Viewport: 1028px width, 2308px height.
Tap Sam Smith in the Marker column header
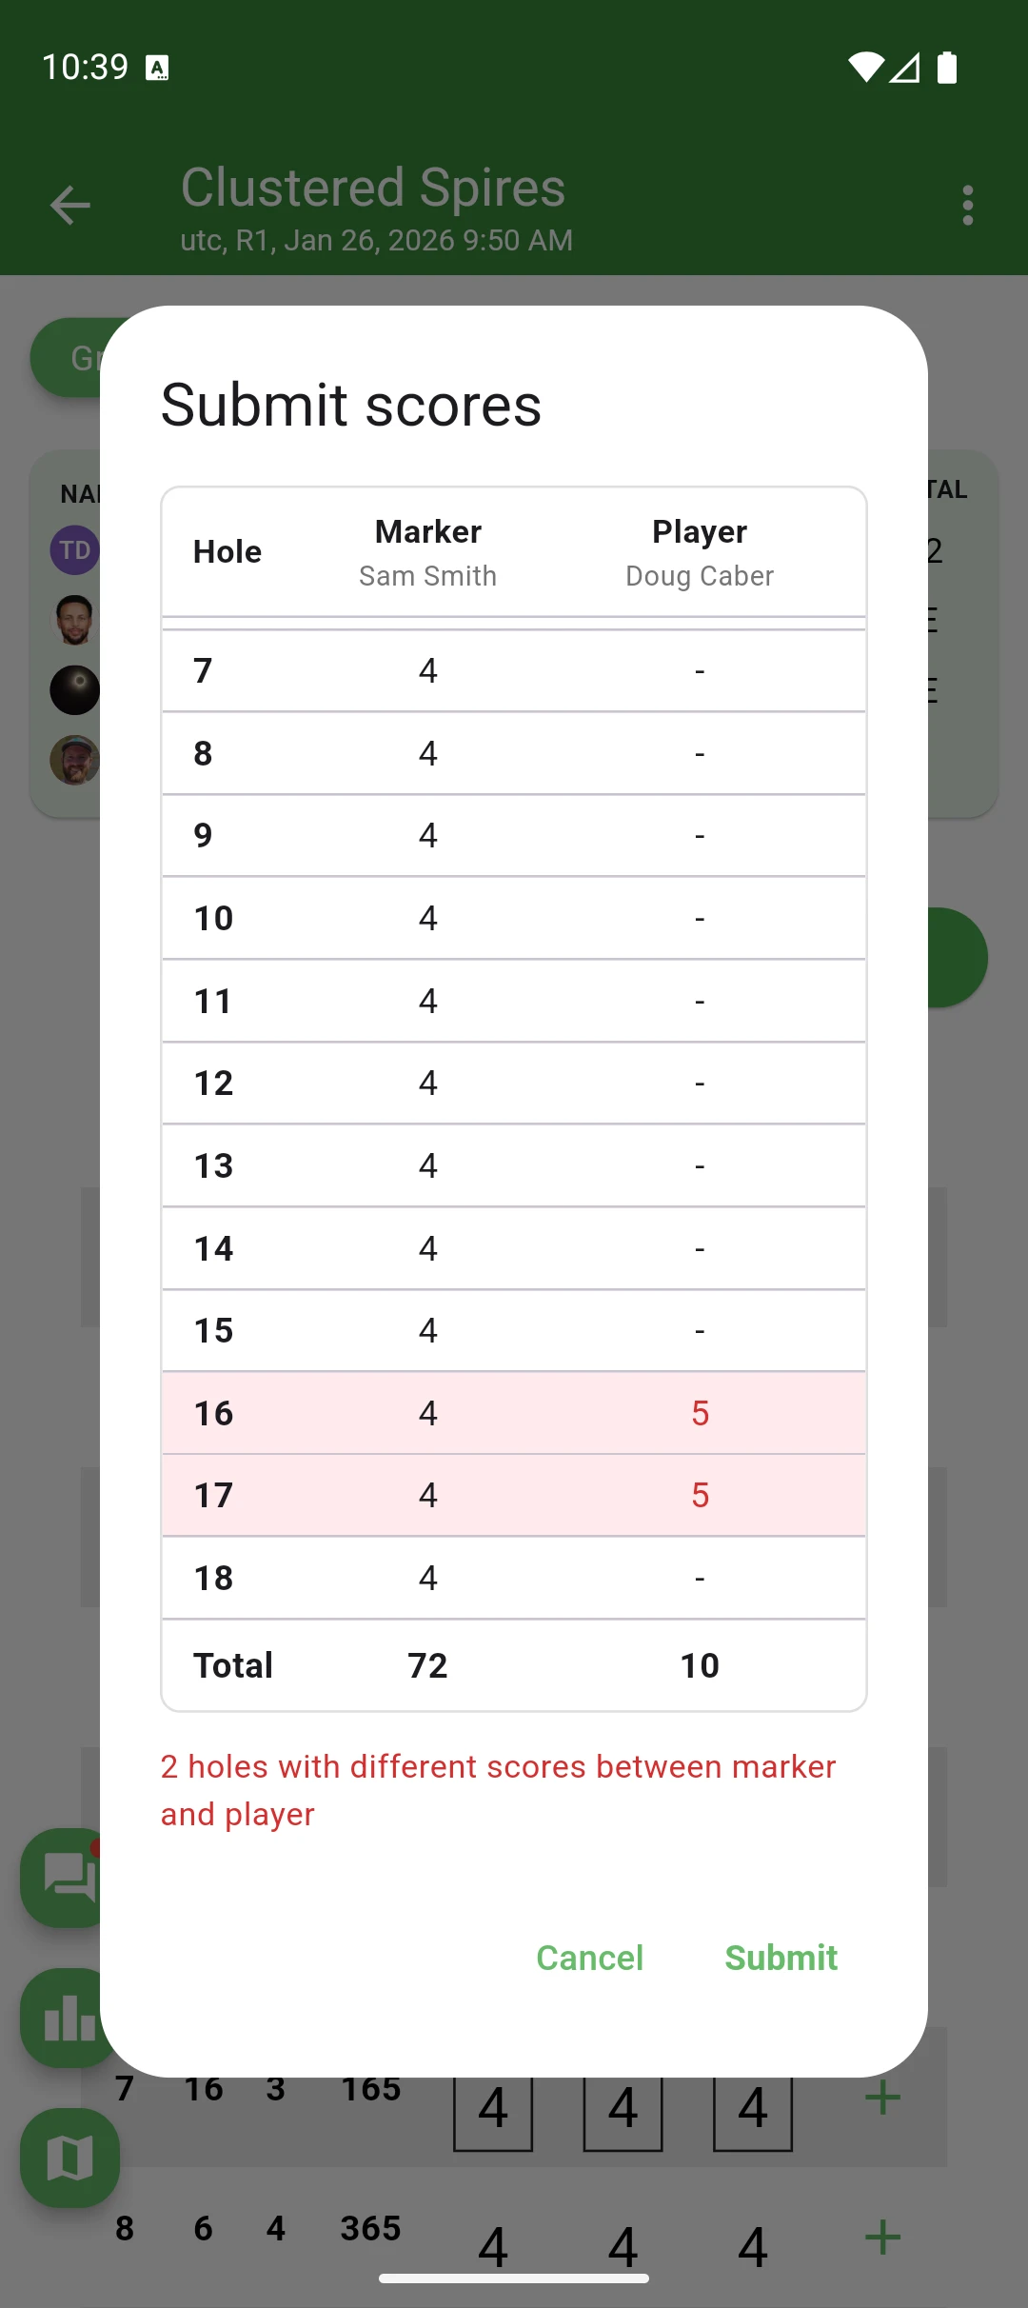pos(427,575)
